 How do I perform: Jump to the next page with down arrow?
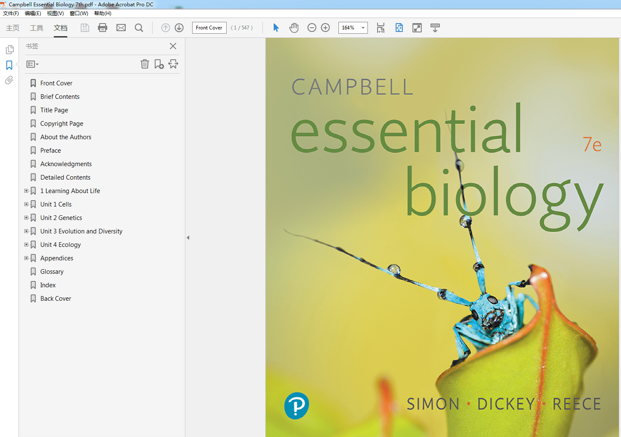pyautogui.click(x=179, y=28)
